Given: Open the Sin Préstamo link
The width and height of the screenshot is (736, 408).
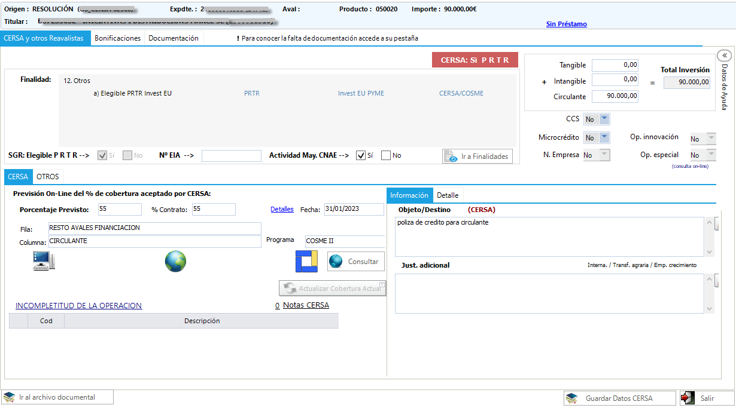Looking at the screenshot, I should tap(567, 24).
